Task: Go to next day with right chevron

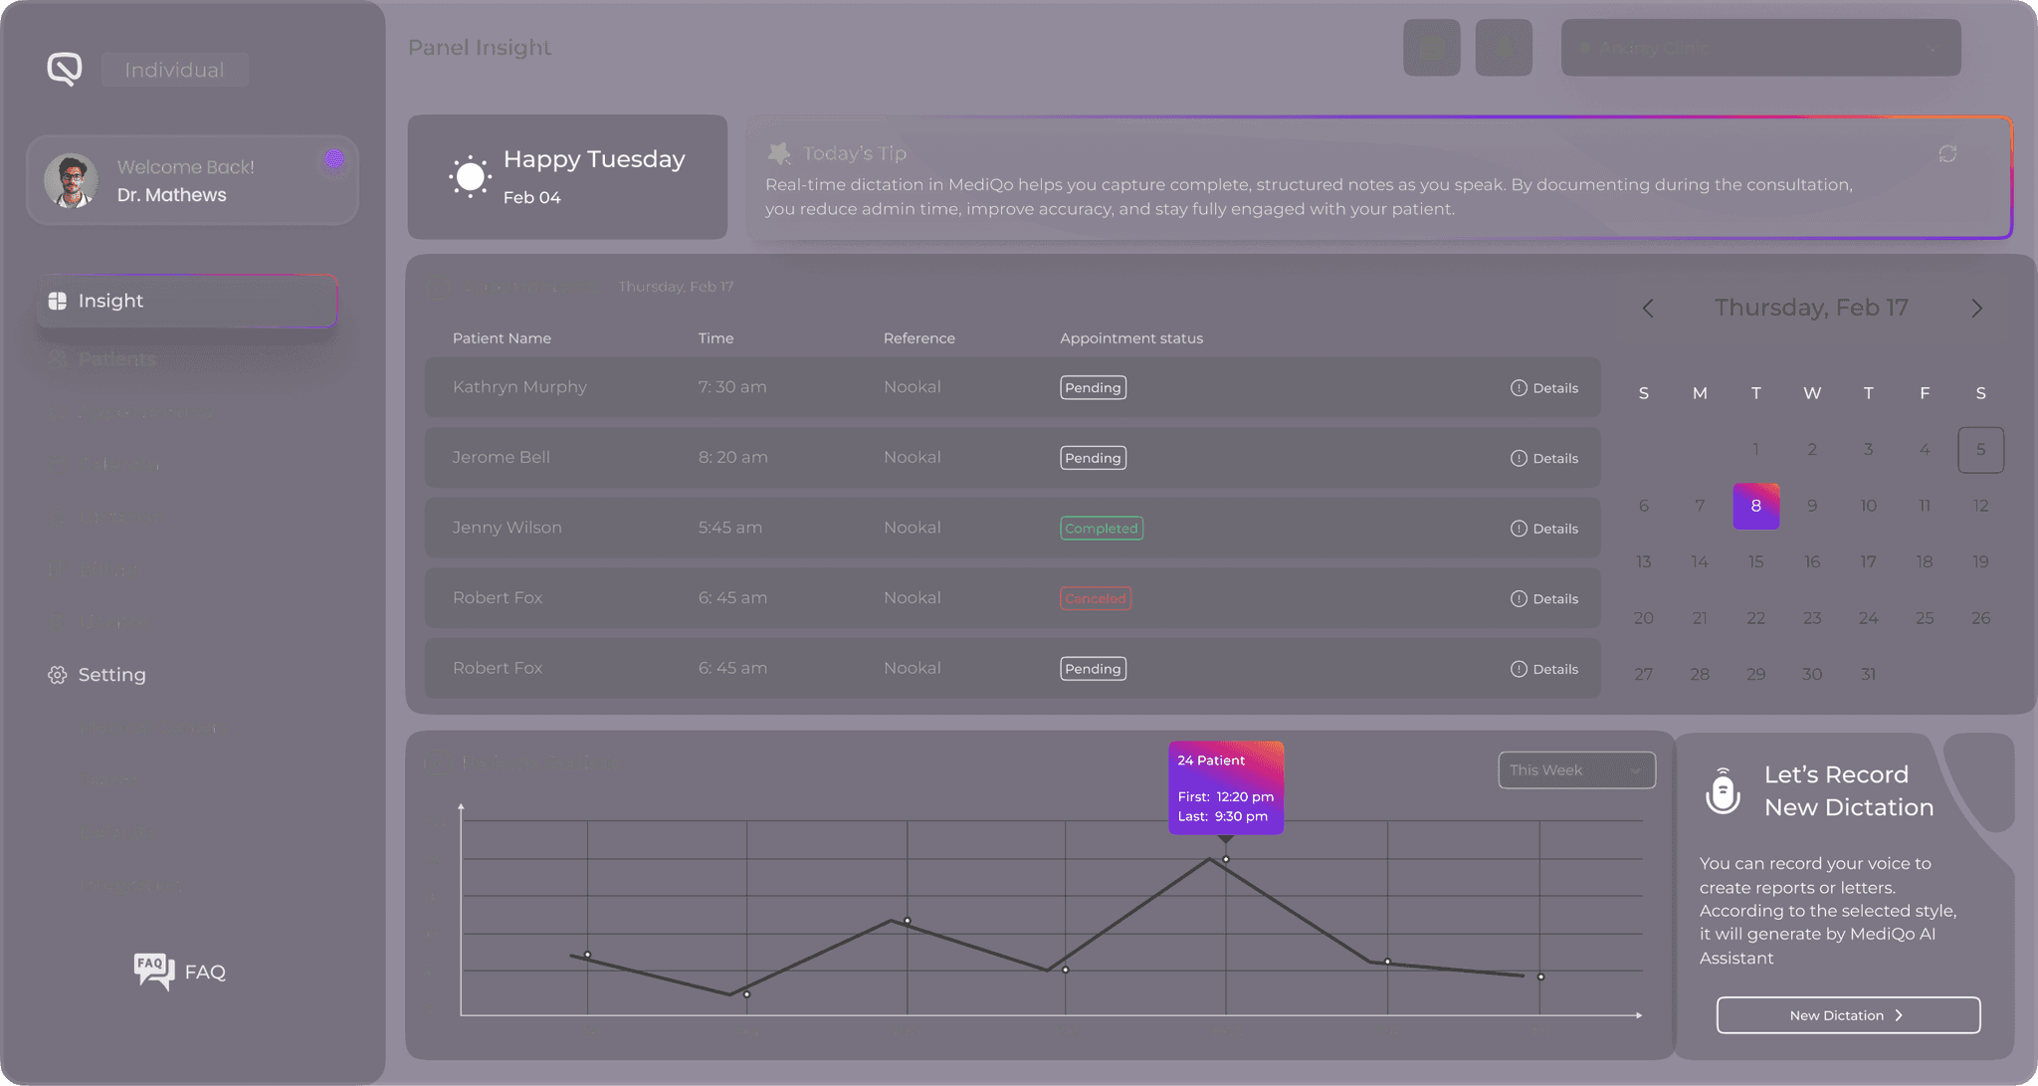Action: [1976, 309]
